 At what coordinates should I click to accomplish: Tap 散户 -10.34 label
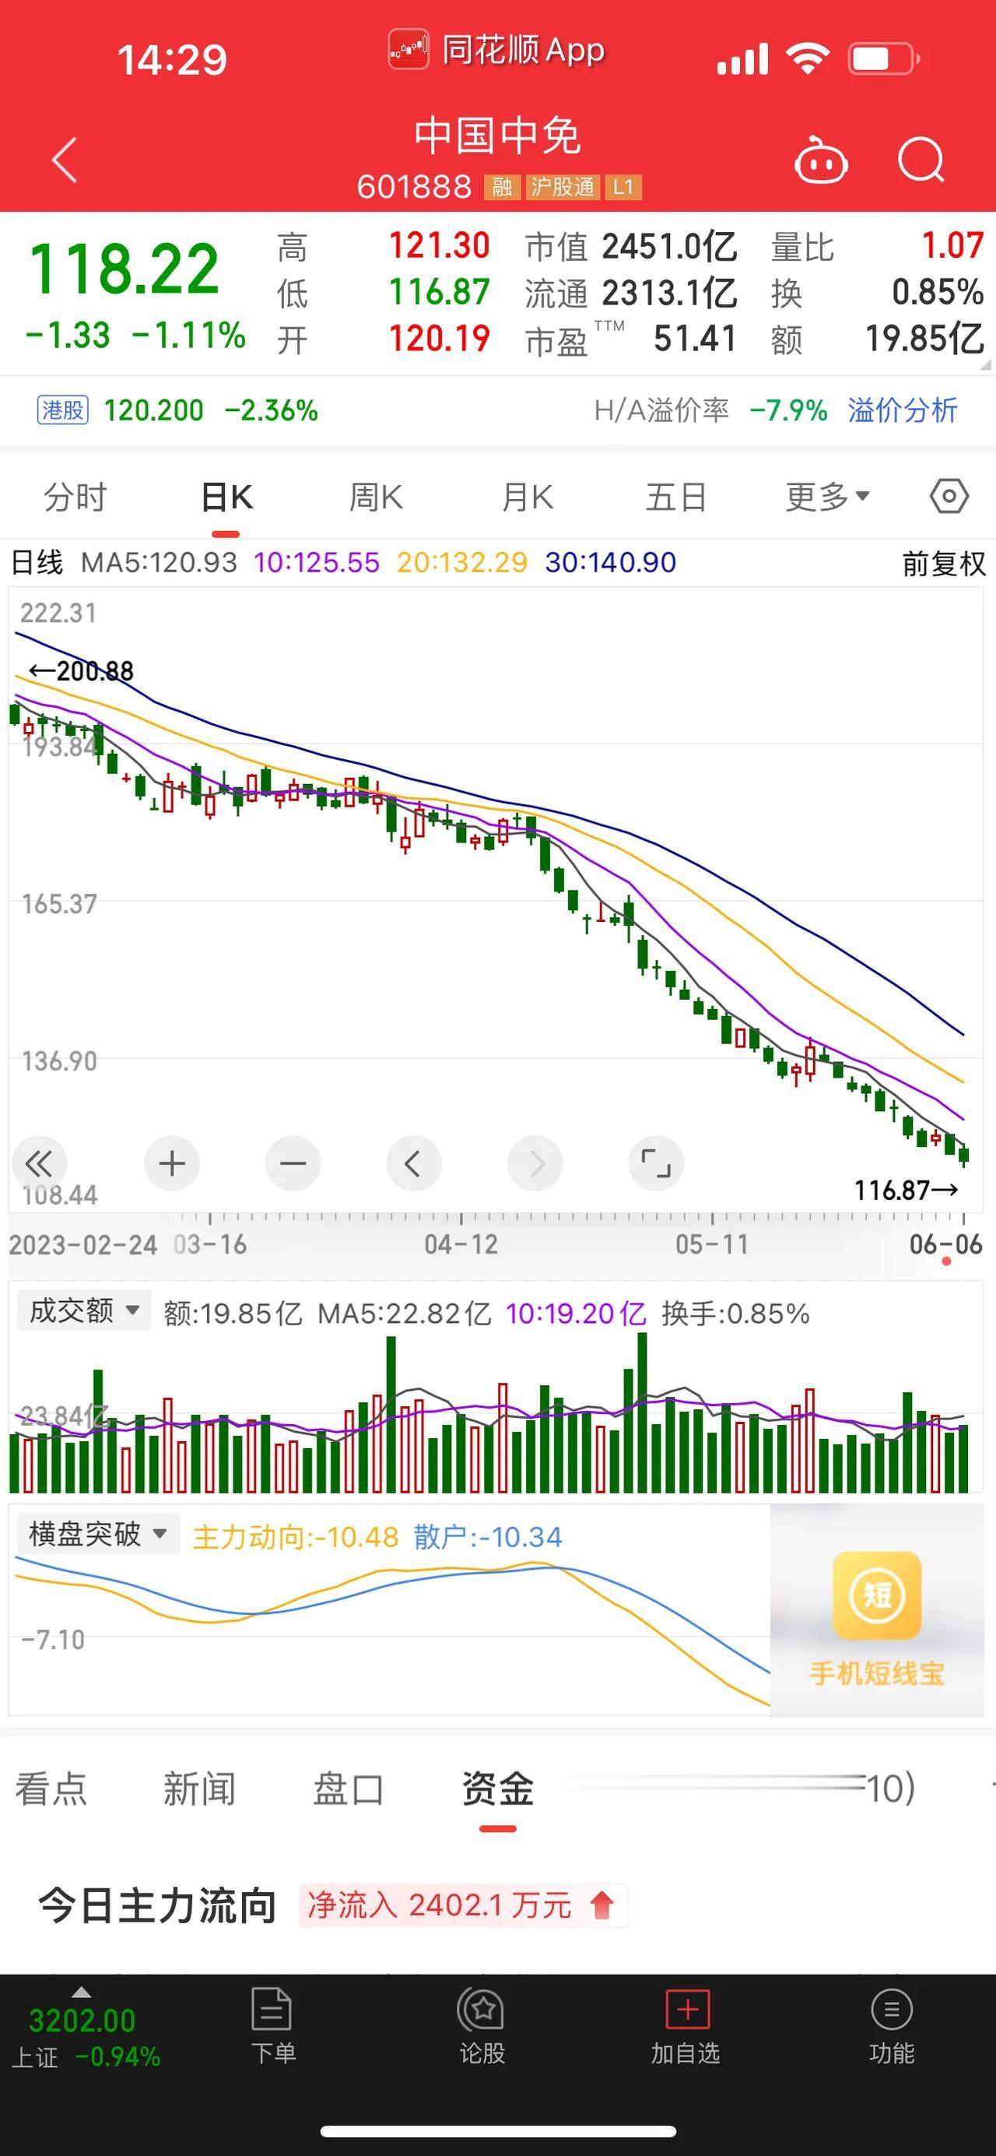tap(488, 1537)
